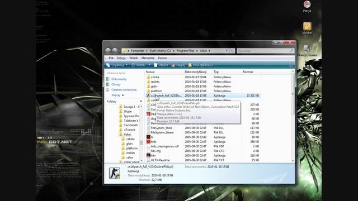Click the Valve folder icon in tree

click(121, 135)
